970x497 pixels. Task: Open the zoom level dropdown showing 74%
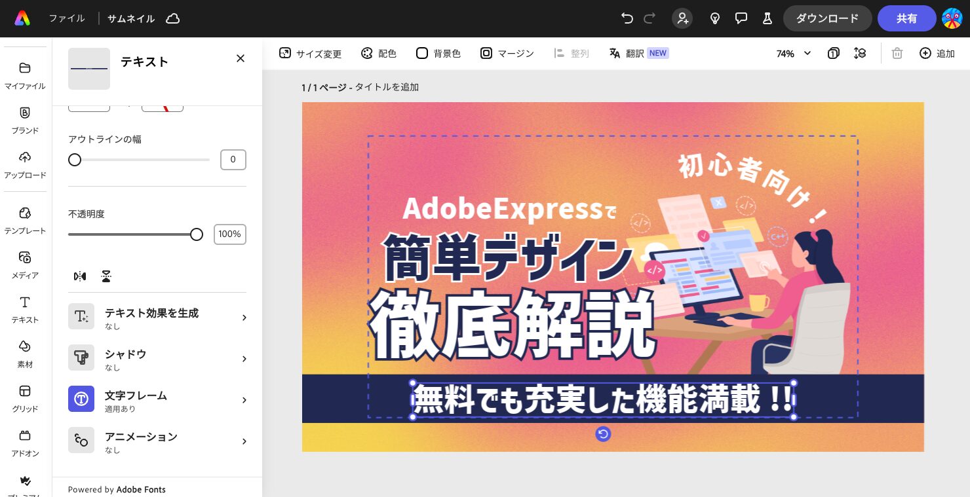(793, 54)
